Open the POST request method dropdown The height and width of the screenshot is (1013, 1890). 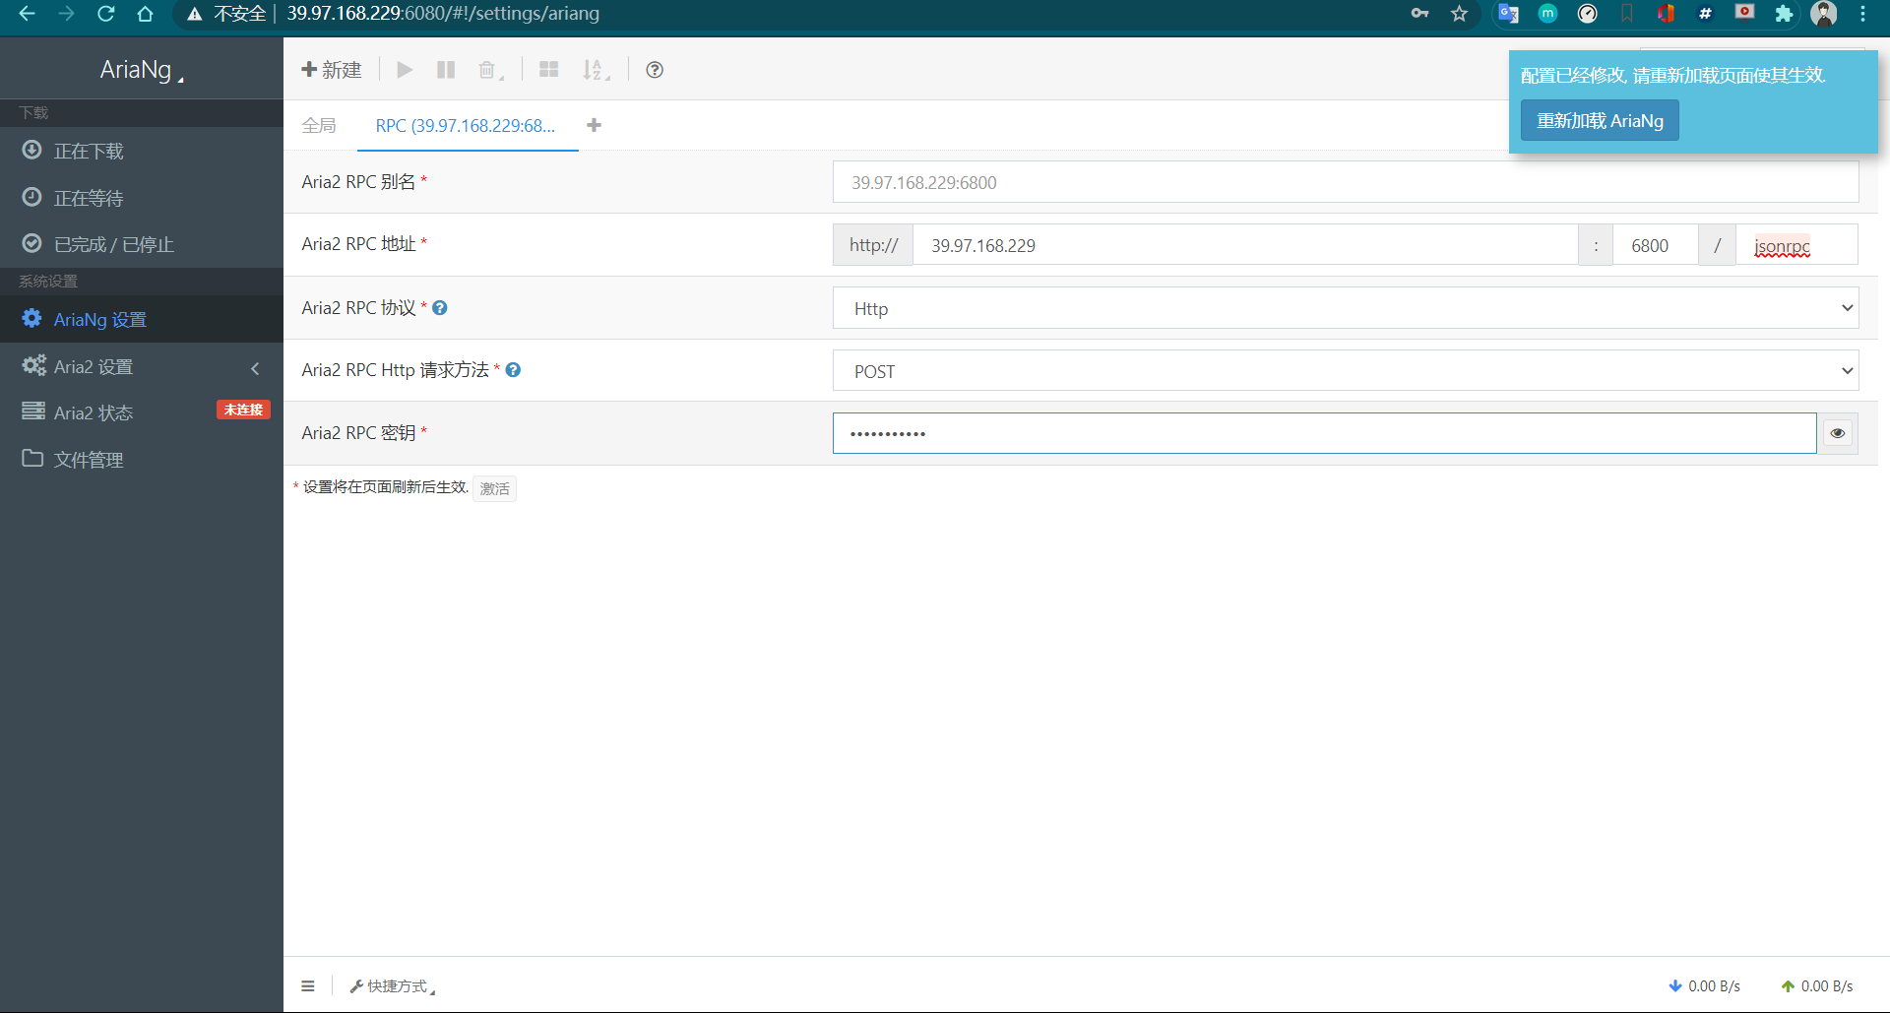(1345, 371)
